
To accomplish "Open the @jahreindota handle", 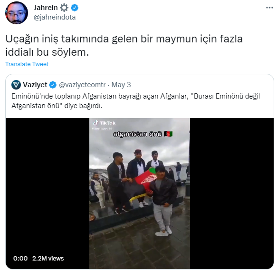I will (55, 17).
